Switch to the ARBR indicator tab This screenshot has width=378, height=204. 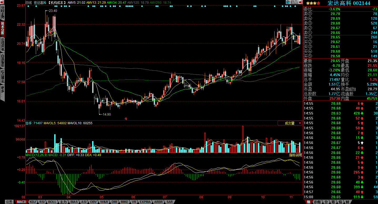158,202
